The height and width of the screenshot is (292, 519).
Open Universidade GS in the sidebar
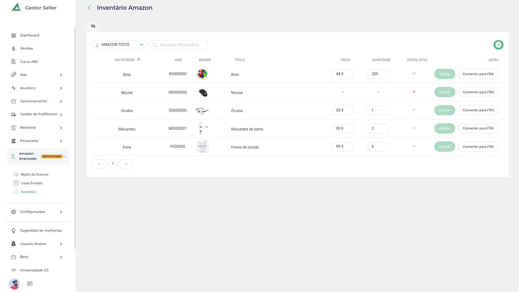[34, 270]
